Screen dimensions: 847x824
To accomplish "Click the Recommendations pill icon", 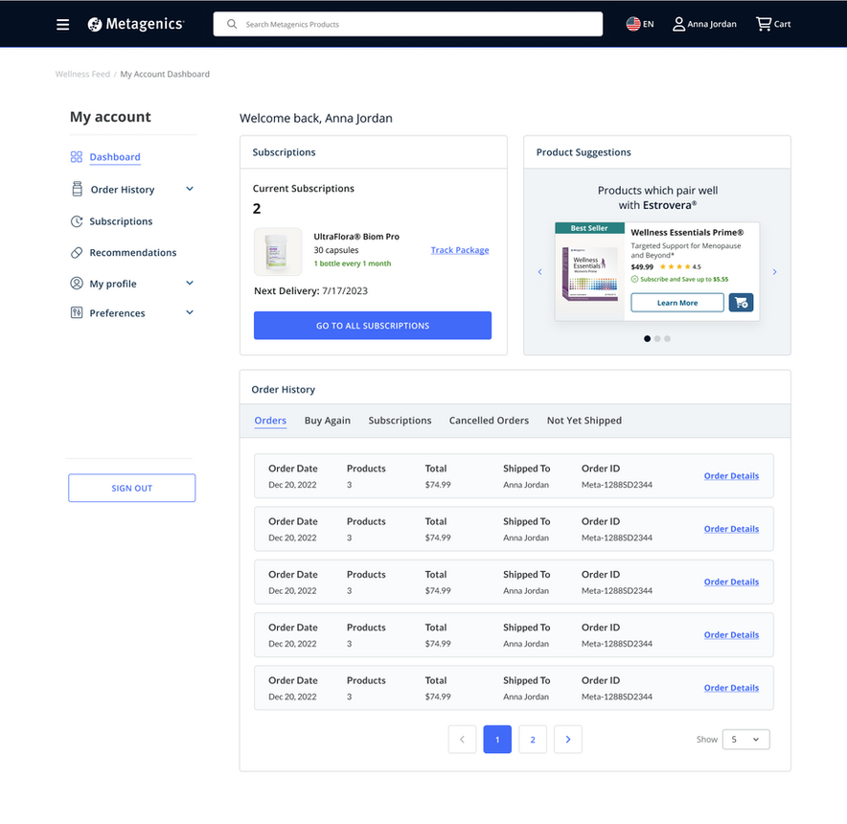I will pos(77,252).
